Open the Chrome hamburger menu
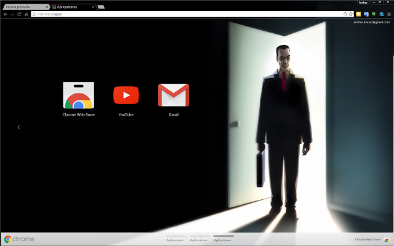Viewport: 394px width, 246px height. coord(389,14)
